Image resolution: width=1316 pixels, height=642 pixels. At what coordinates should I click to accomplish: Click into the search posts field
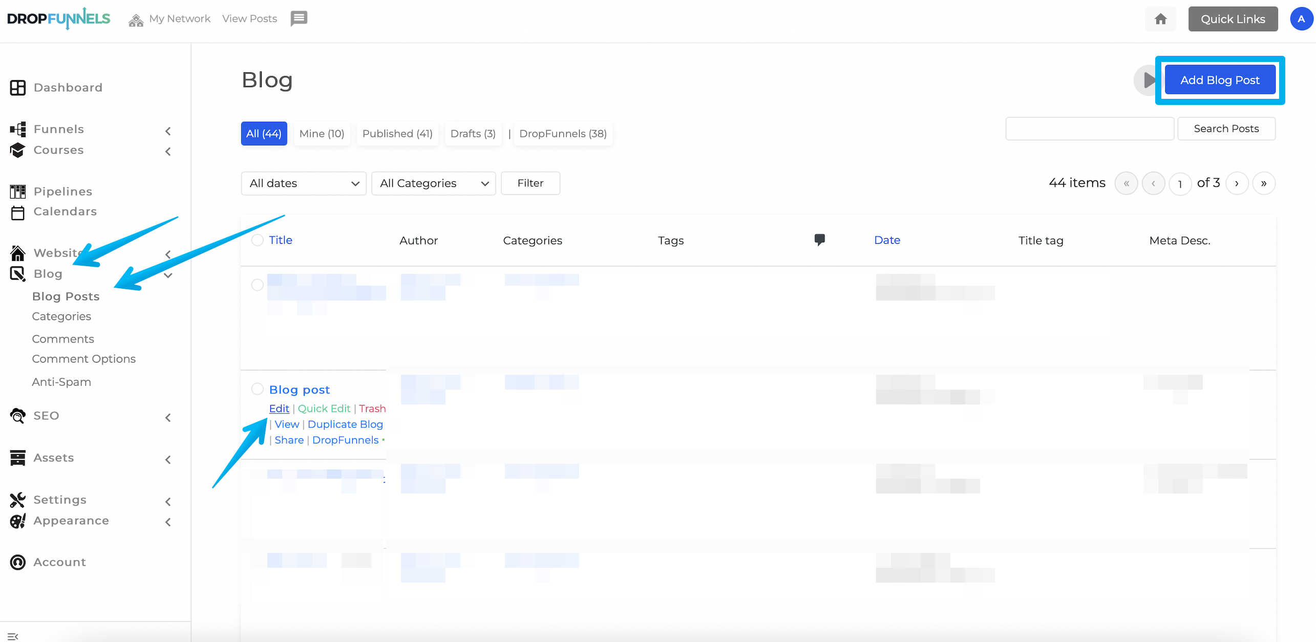coord(1090,129)
